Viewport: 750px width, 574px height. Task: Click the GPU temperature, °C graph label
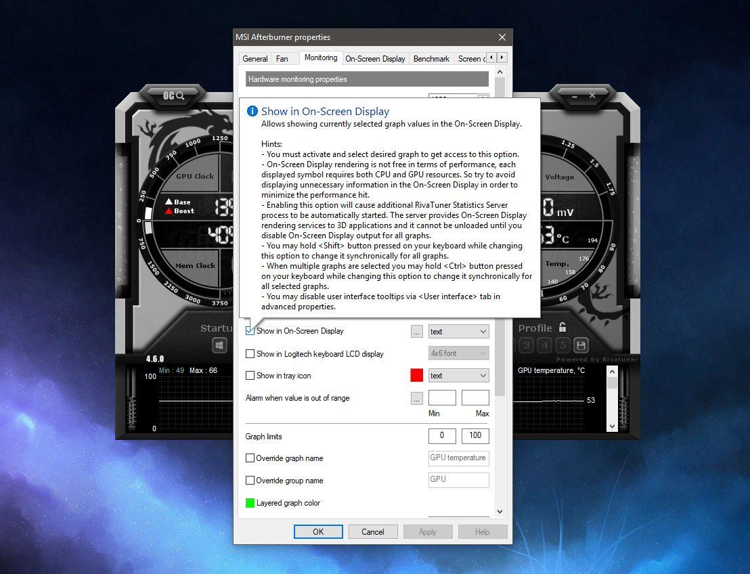551,370
